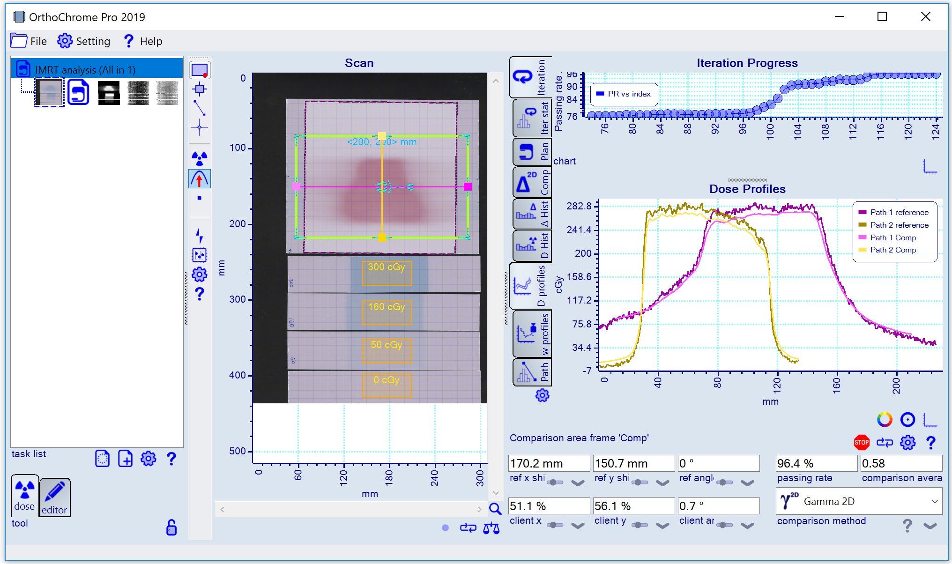Open the Gamma 2D comparison method dropdown
Screen dimensions: 952x564
pos(859,501)
